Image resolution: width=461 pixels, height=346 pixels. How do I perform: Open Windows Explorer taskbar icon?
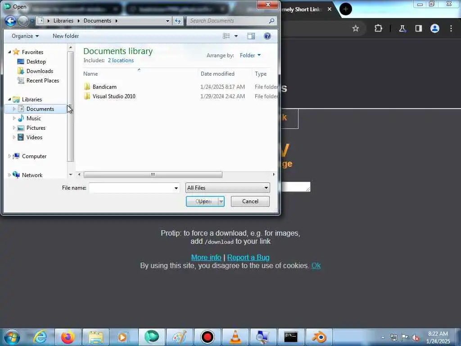[96, 337]
